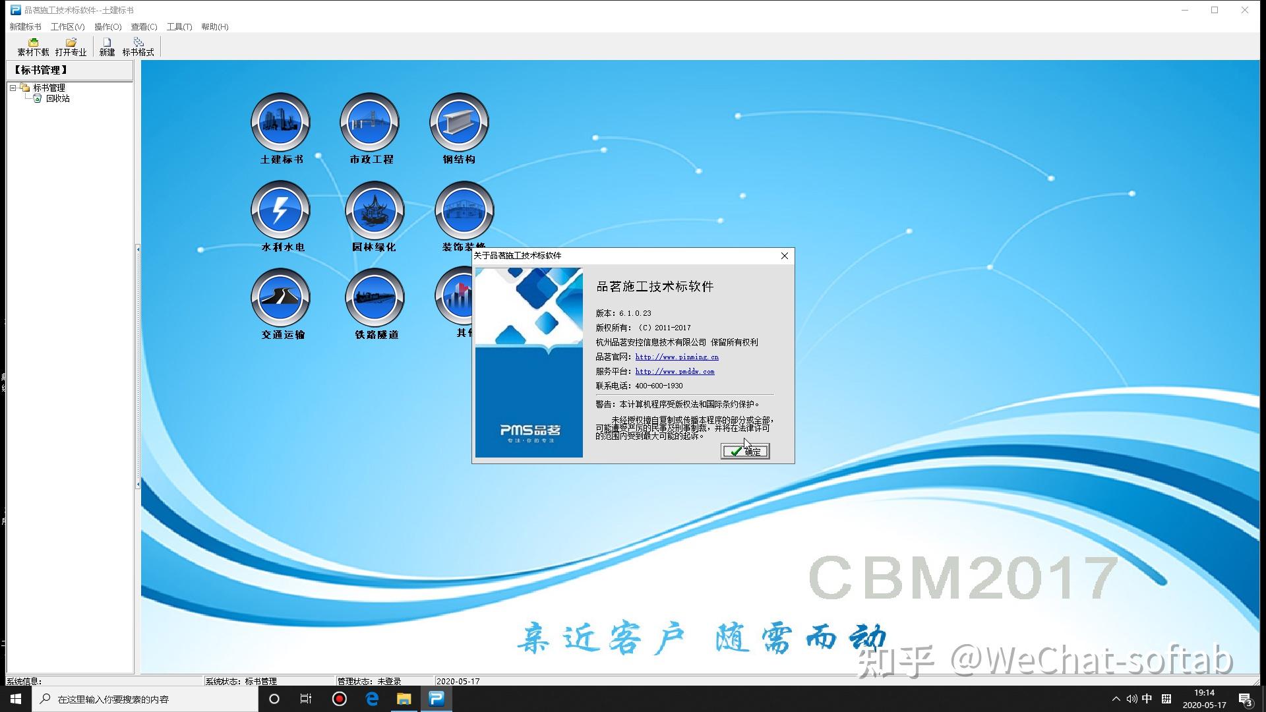Image resolution: width=1266 pixels, height=712 pixels.
Task: Open the 工具(T) menu
Action: (x=179, y=27)
